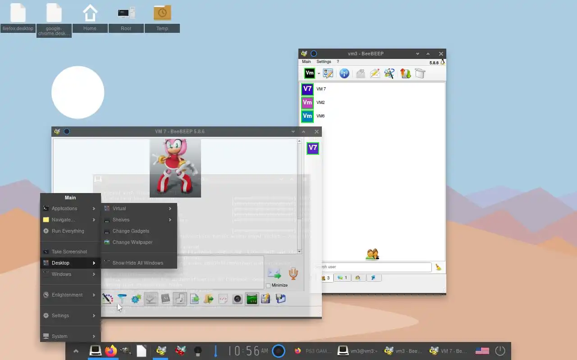The height and width of the screenshot is (360, 577).
Task: Click the camera screenshot icon in chat toolbar
Action: [x=237, y=299]
